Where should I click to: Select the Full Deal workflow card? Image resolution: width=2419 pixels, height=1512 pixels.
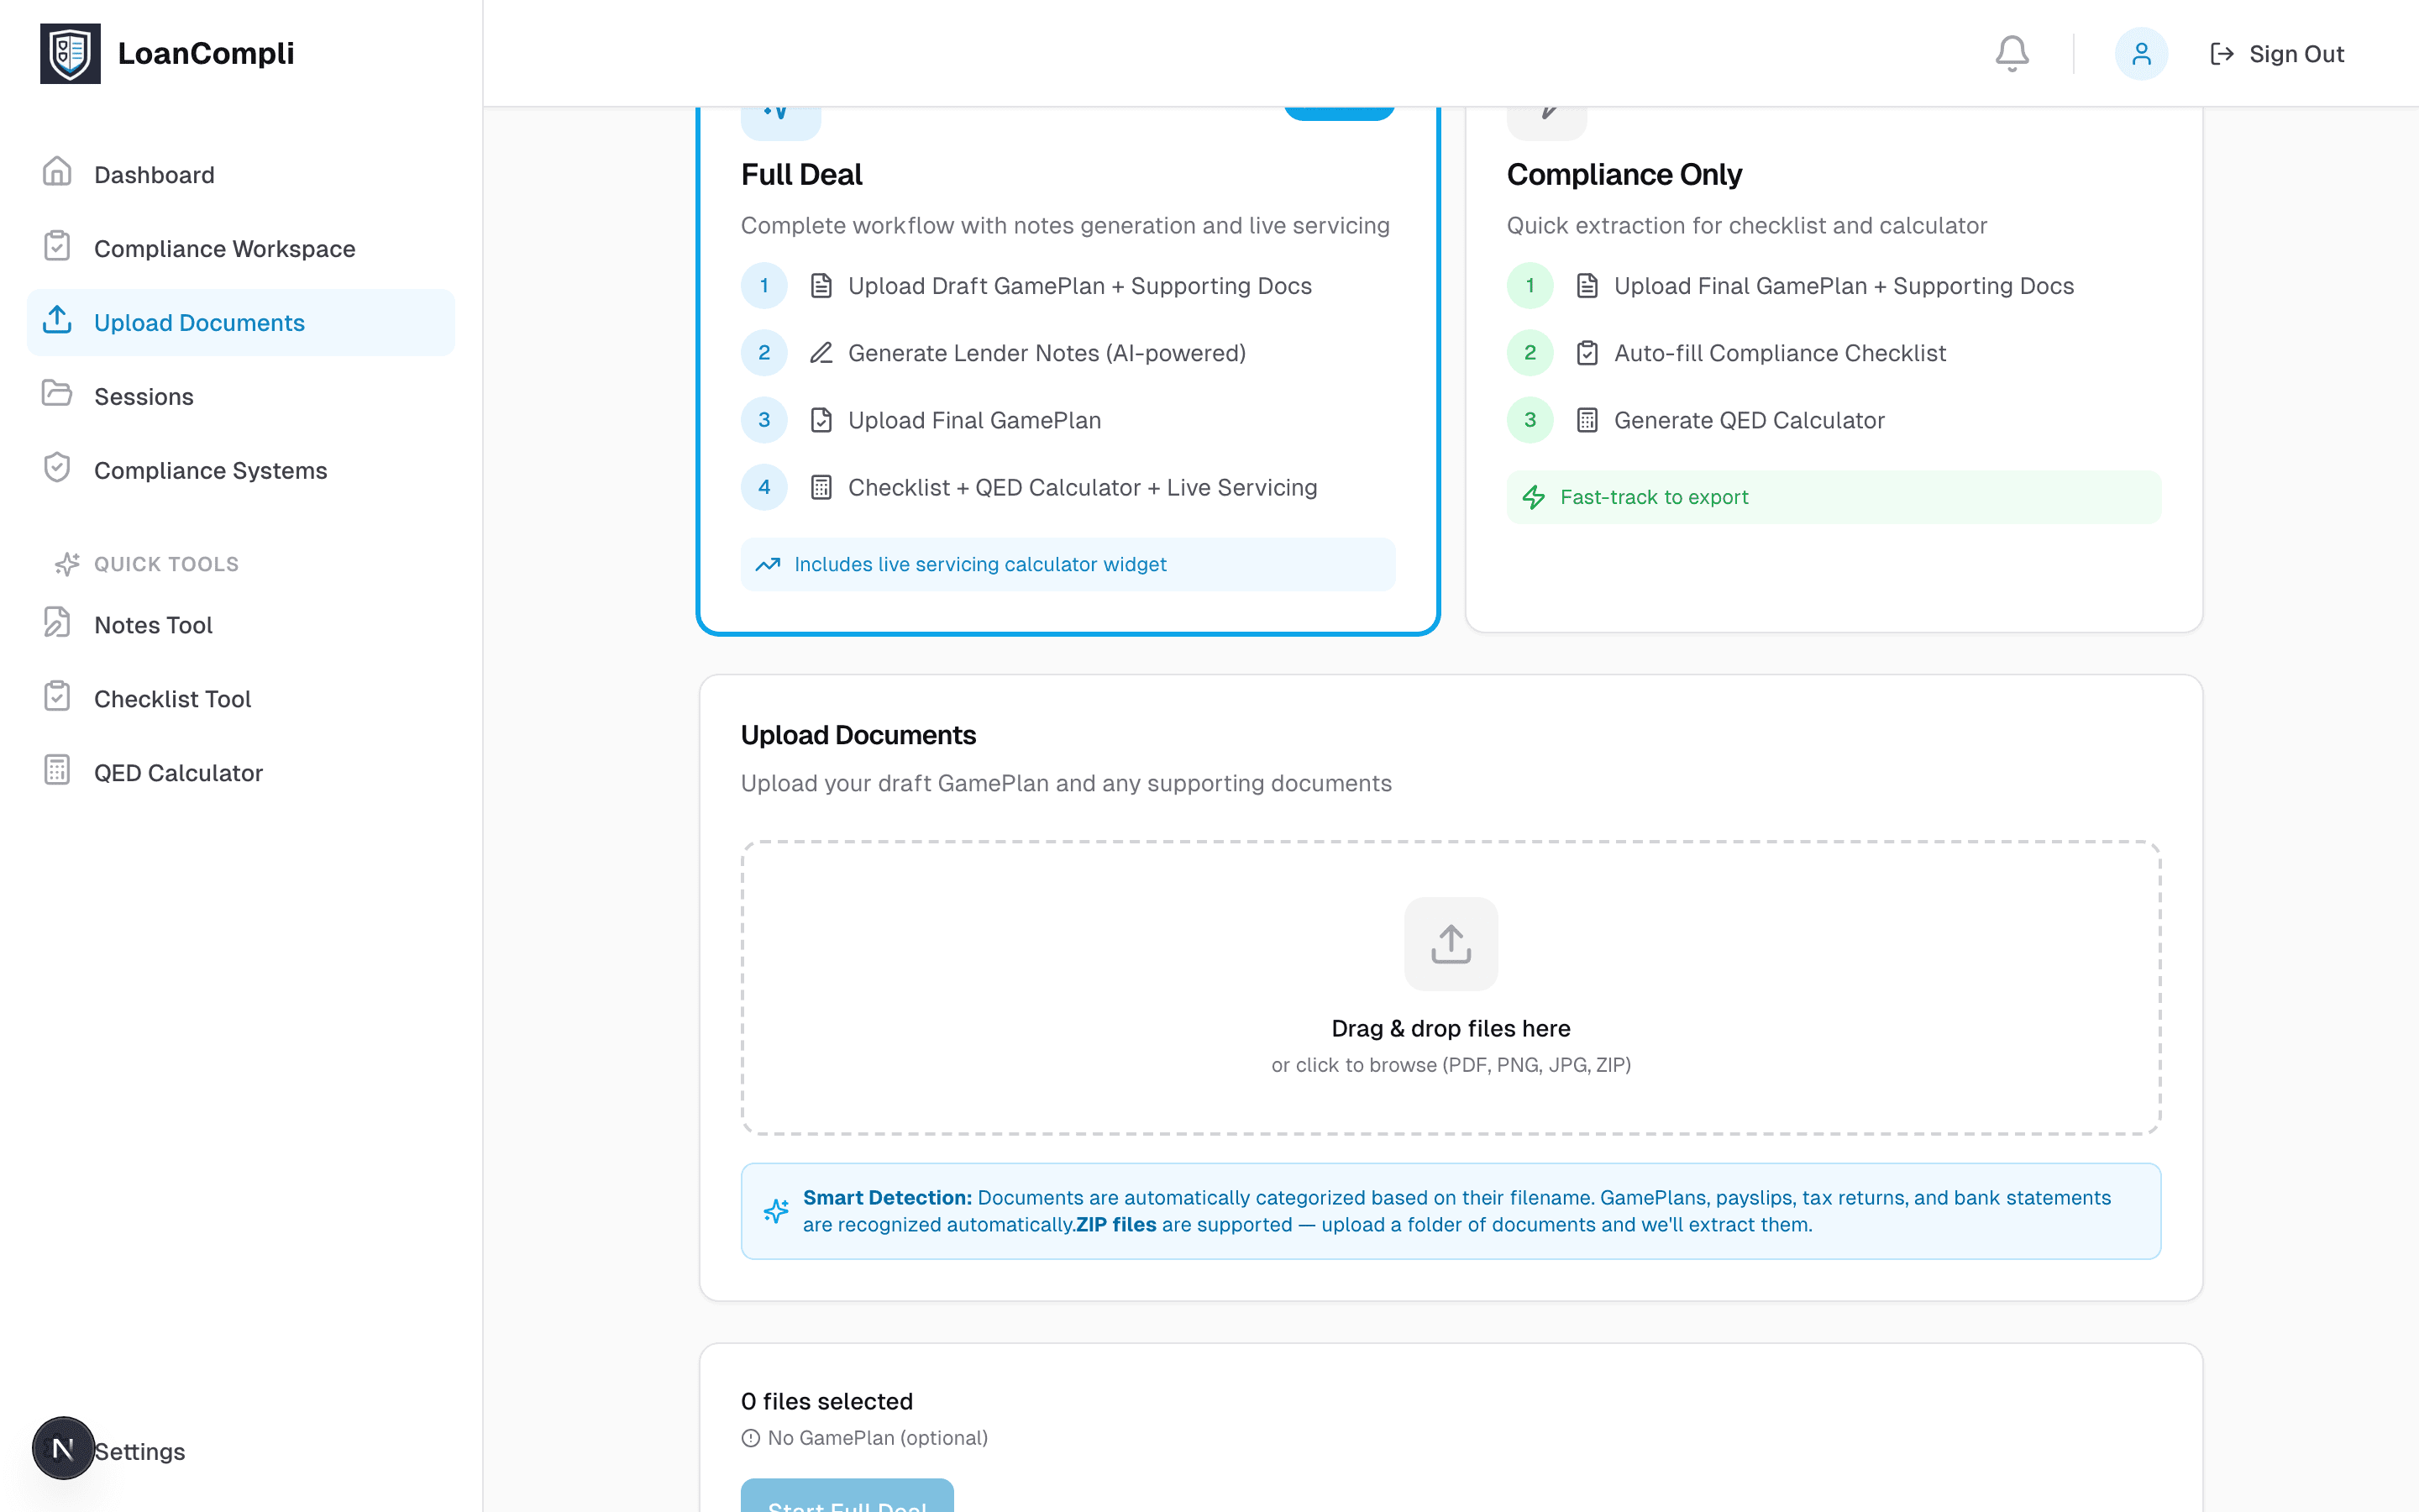pos(1068,370)
